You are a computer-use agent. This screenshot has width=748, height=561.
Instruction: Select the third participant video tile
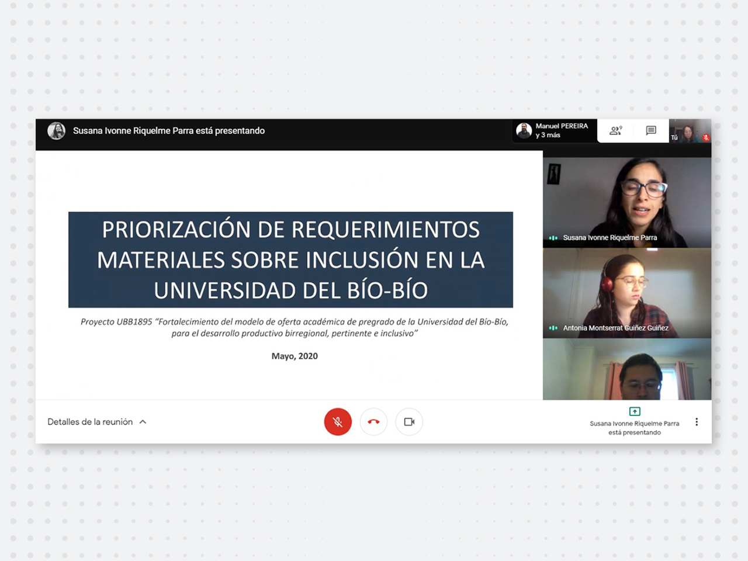[627, 369]
